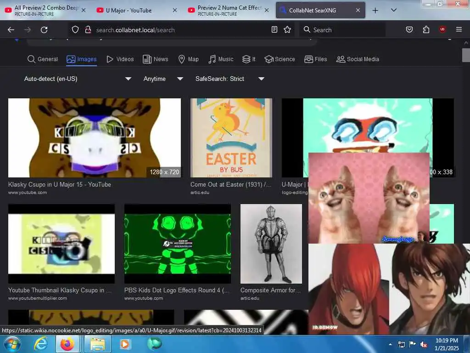Select the General search category

tap(43, 59)
